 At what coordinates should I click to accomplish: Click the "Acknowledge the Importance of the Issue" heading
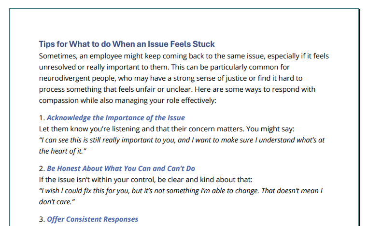pos(116,118)
